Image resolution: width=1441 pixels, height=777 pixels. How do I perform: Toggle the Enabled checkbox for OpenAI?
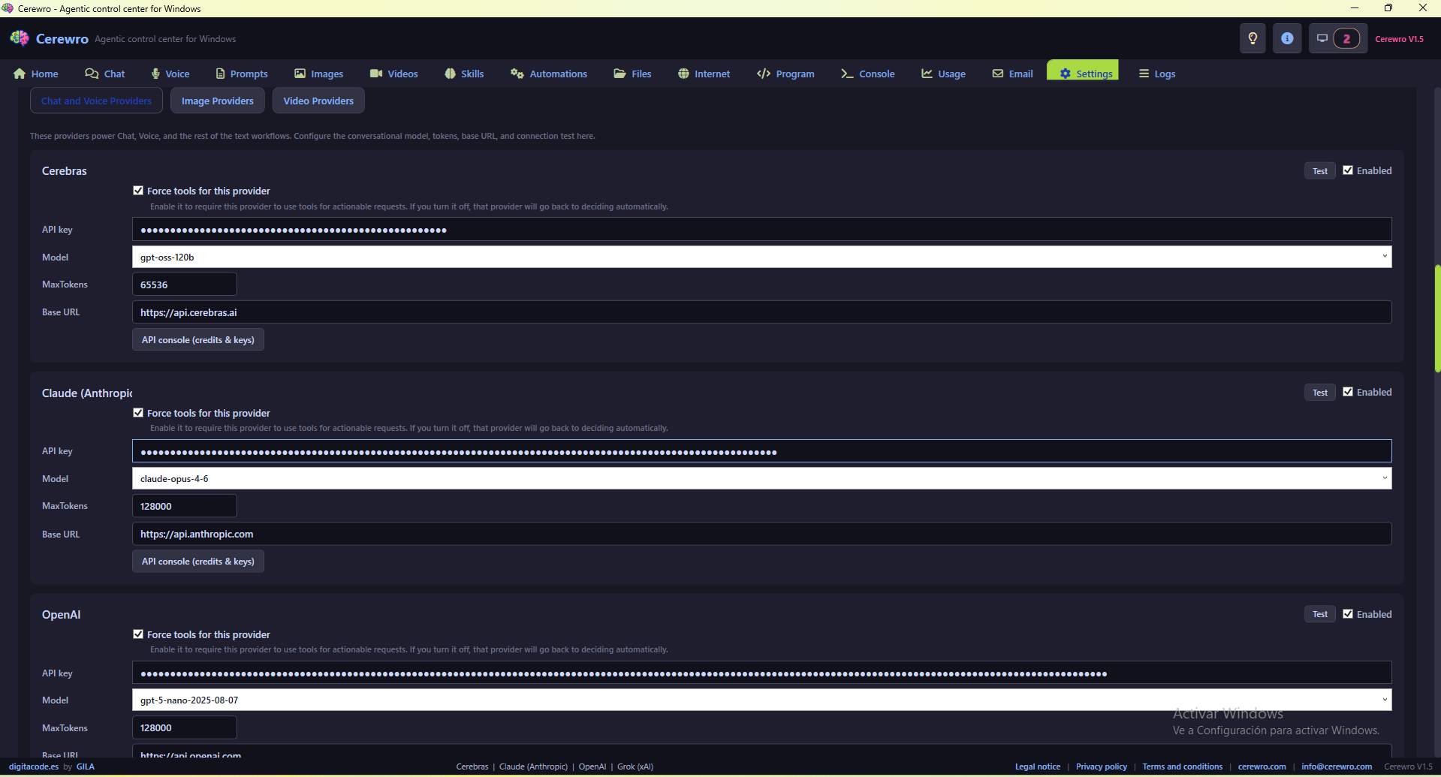click(1348, 614)
